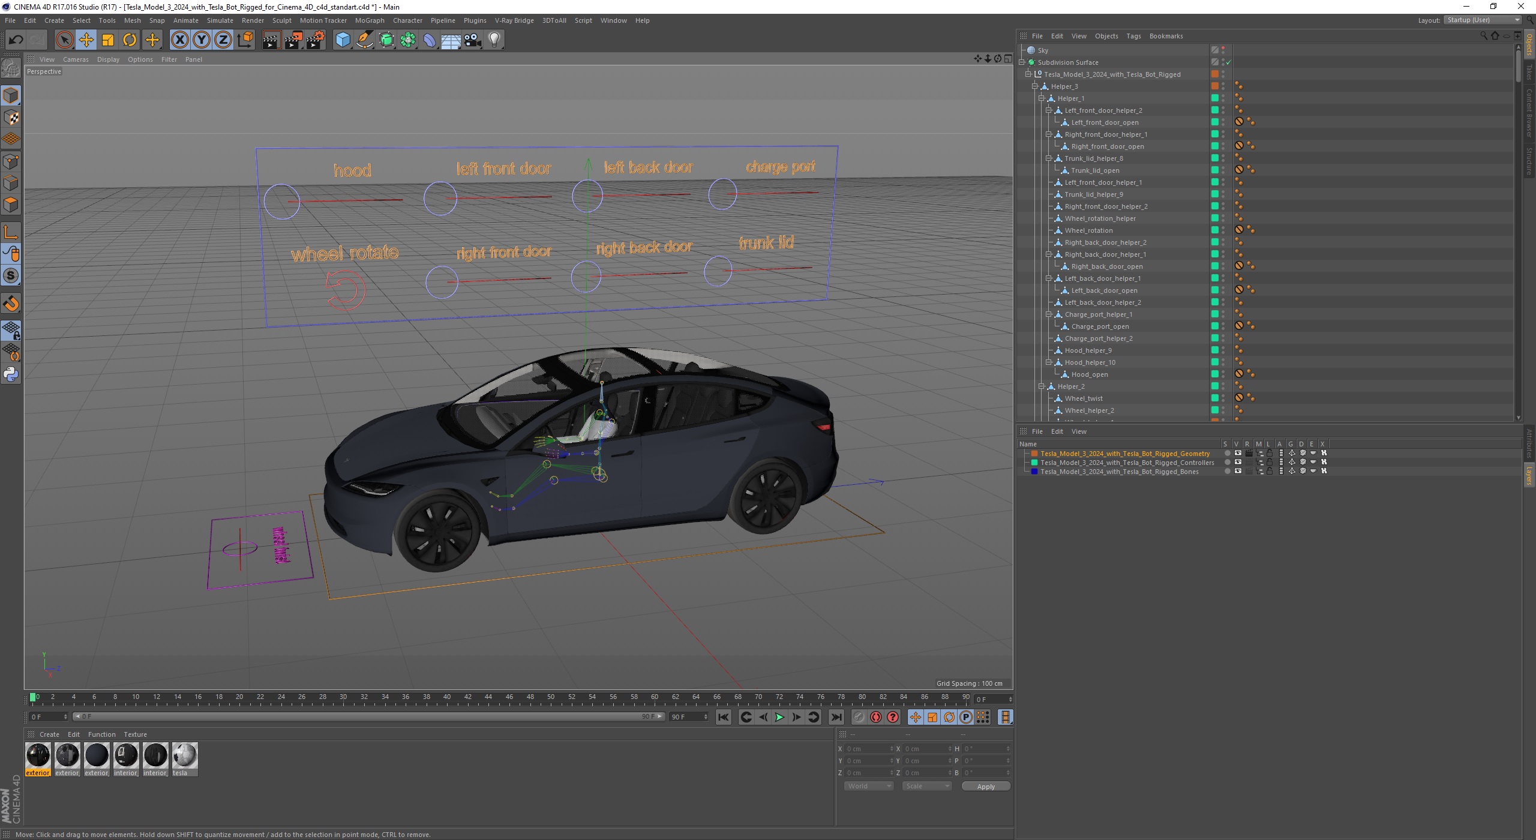Toggle Parameter keyframe recording P button

pos(965,717)
